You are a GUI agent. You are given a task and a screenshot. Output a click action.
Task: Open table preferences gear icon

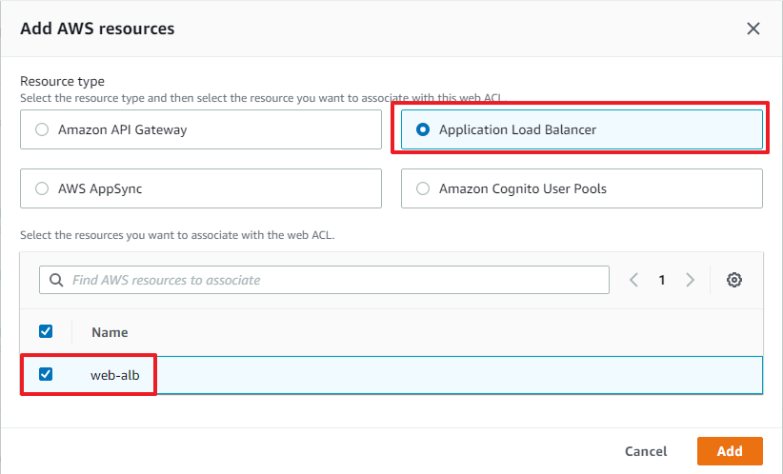734,280
